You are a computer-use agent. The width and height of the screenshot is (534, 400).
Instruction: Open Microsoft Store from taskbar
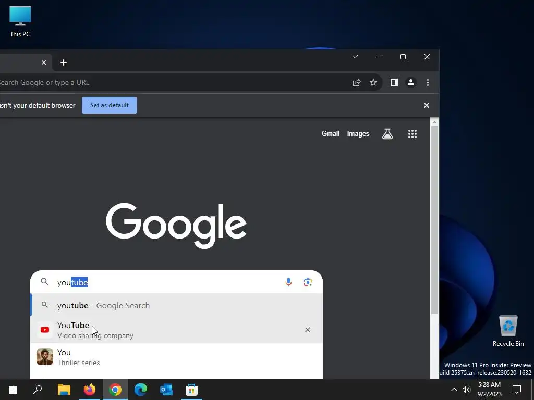click(192, 390)
